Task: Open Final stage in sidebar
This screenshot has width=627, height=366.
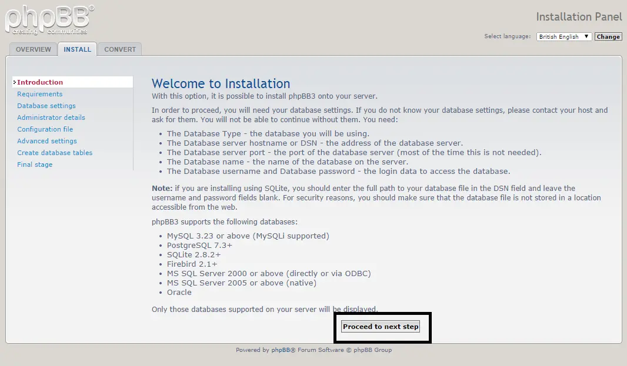Action: coord(34,164)
